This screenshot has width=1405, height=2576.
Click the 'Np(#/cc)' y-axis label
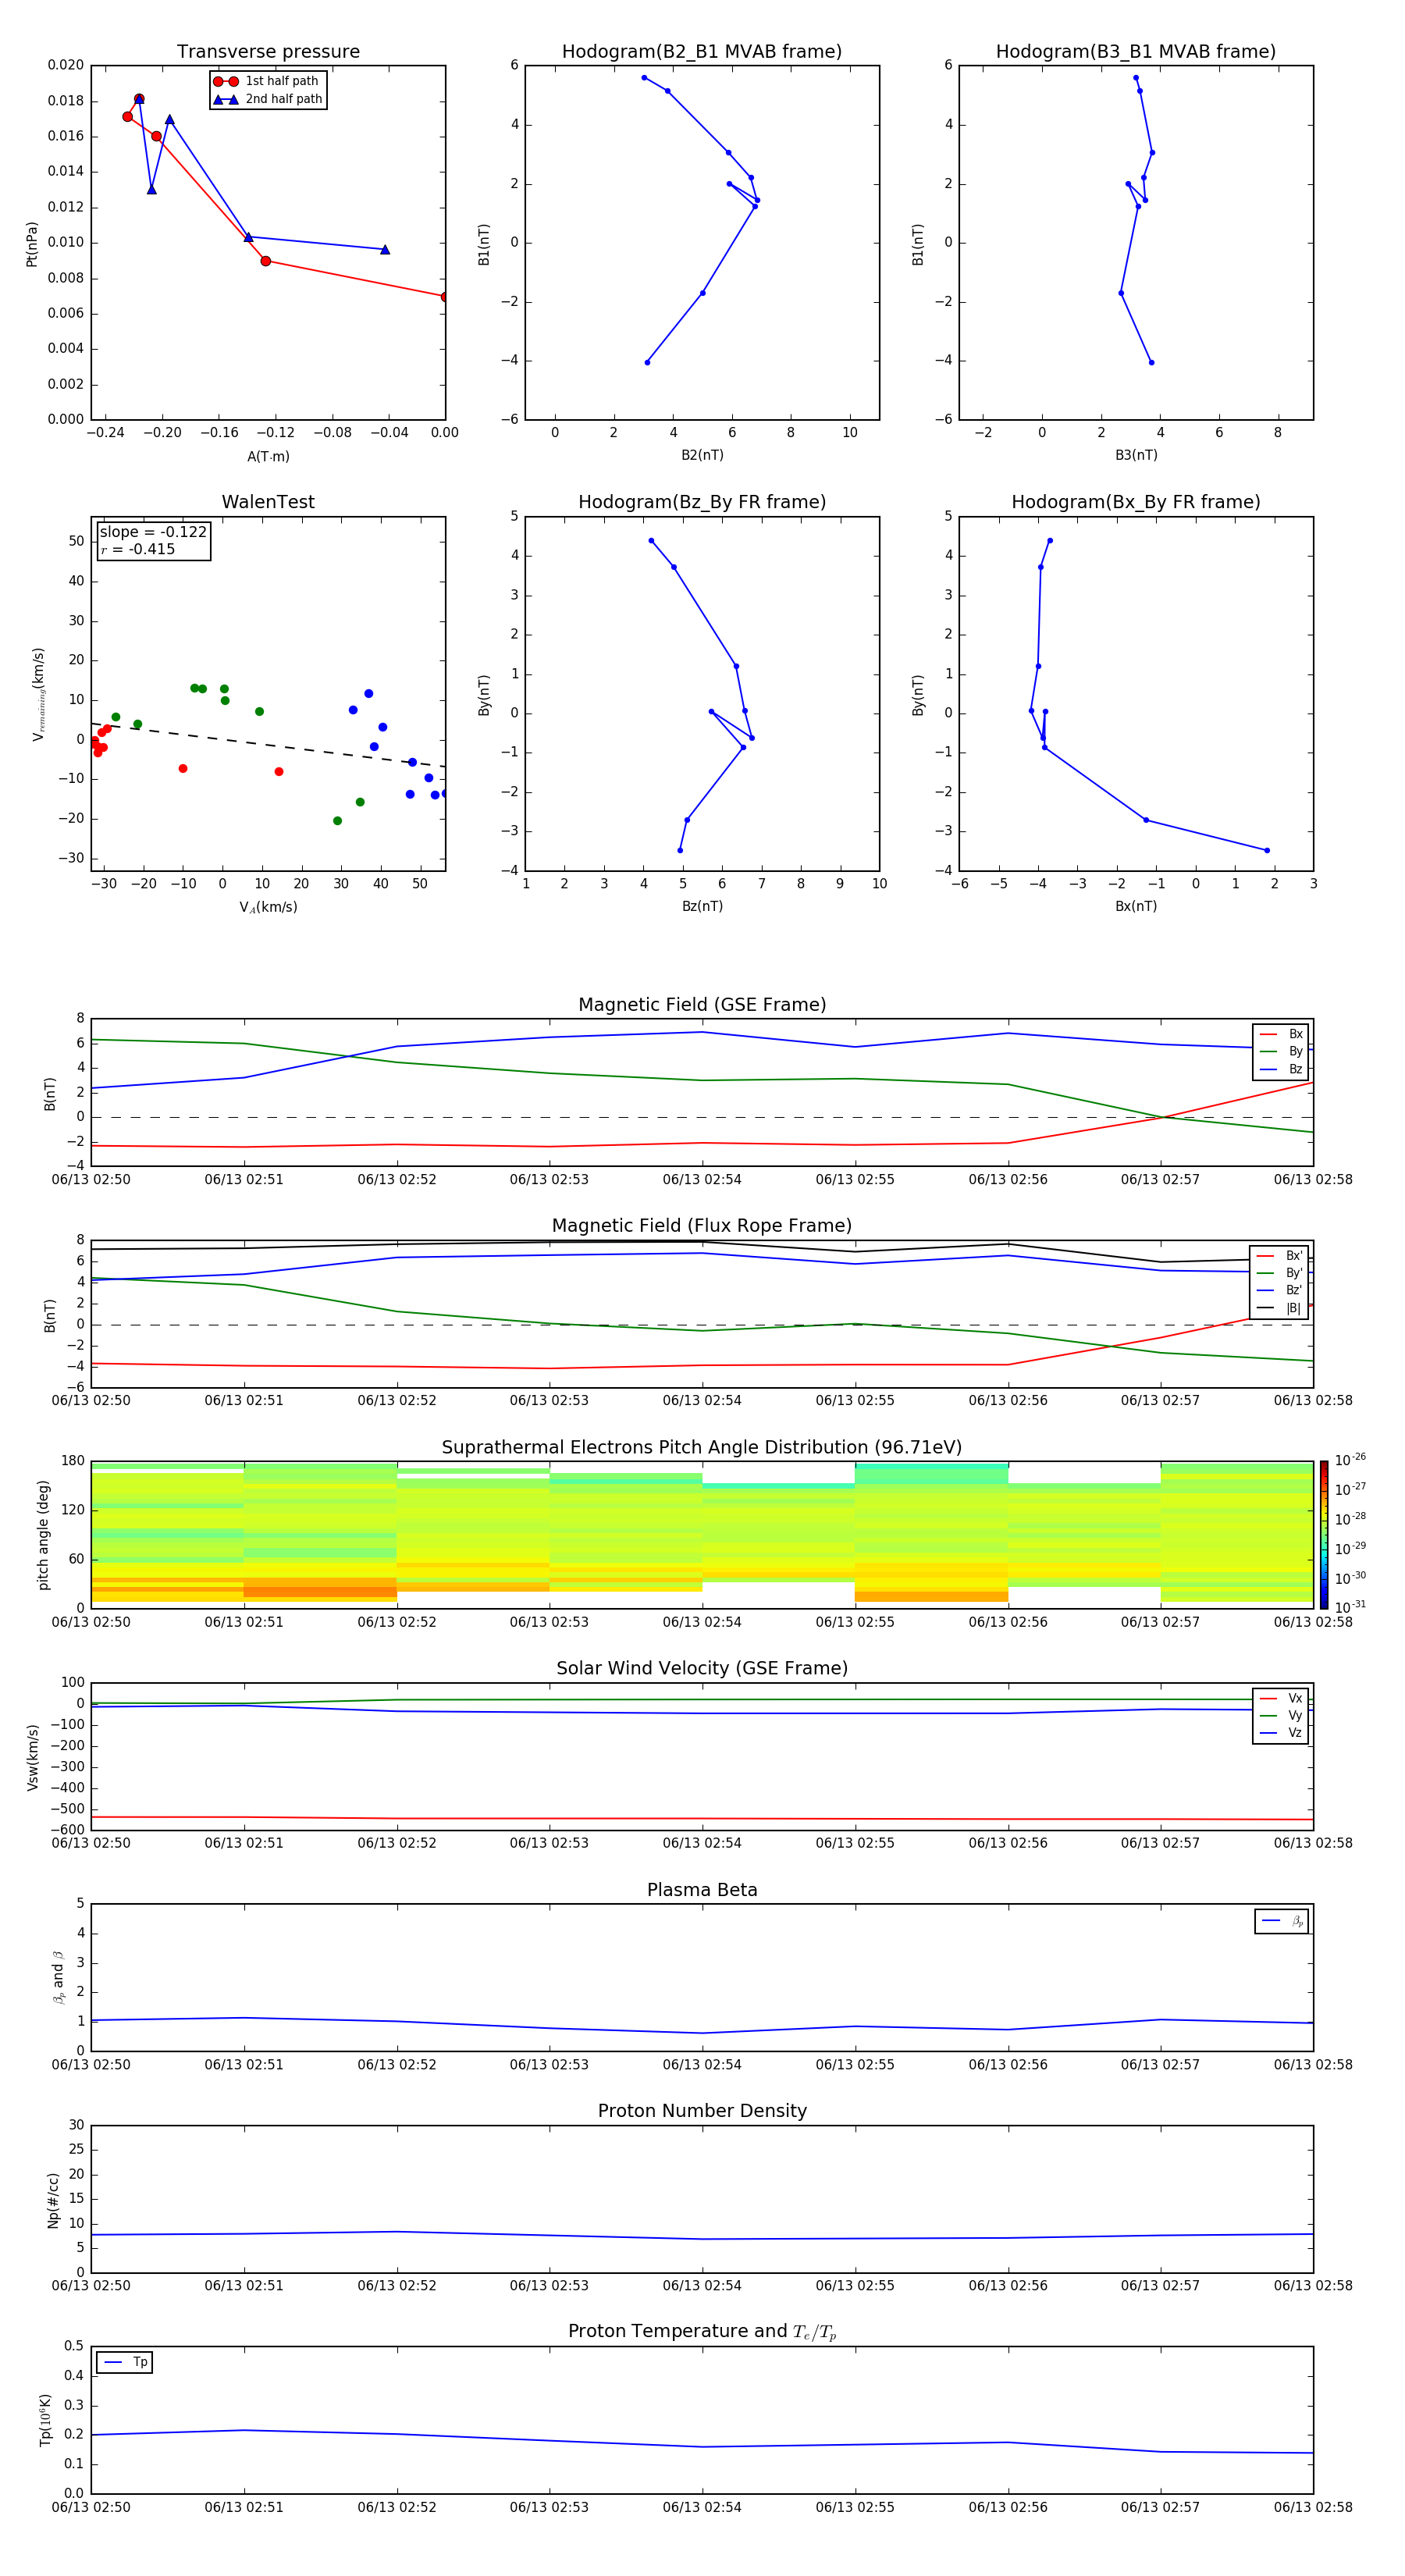(x=53, y=2200)
